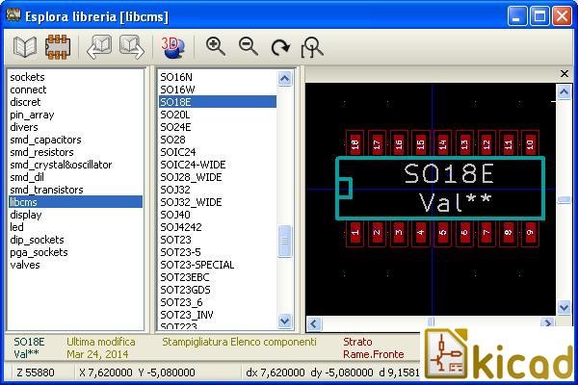Viewport: 578px width, 385px height.
Task: Redraw the footprint view
Action: tap(279, 46)
